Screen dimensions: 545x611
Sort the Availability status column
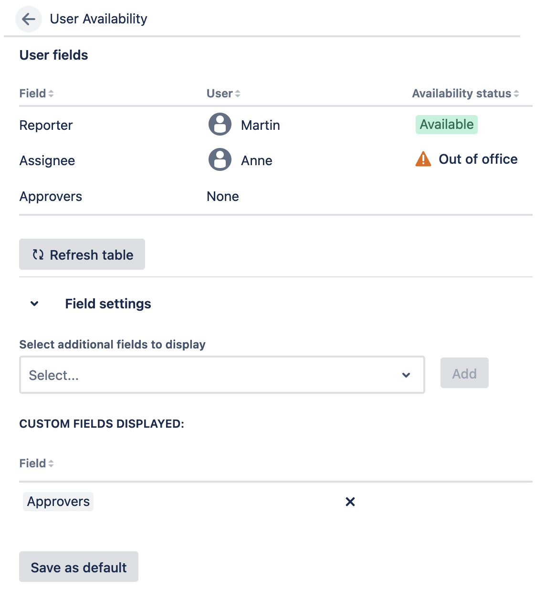coord(516,93)
